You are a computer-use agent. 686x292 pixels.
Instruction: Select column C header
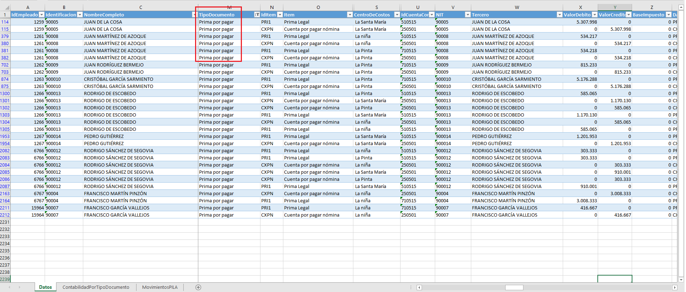(x=141, y=7)
